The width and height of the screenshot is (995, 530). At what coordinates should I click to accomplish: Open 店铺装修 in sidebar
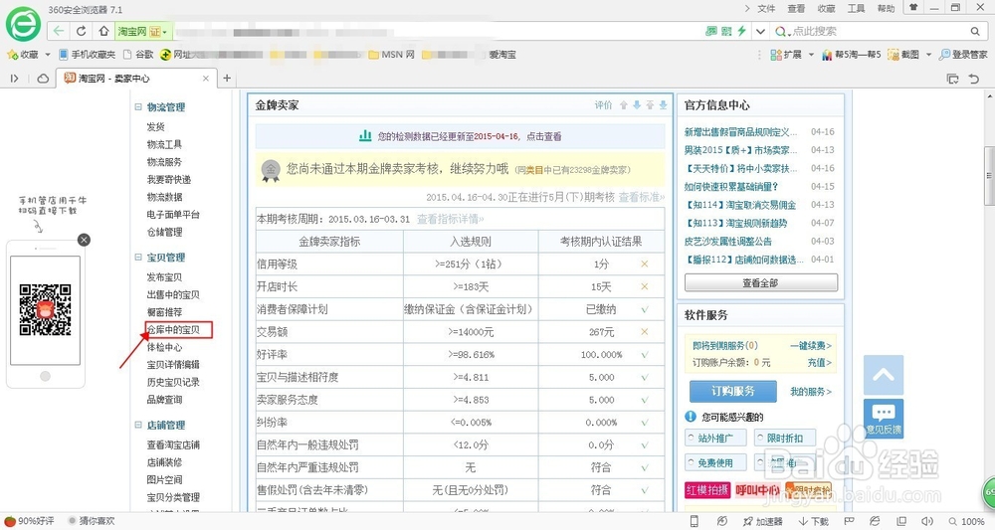coord(164,462)
